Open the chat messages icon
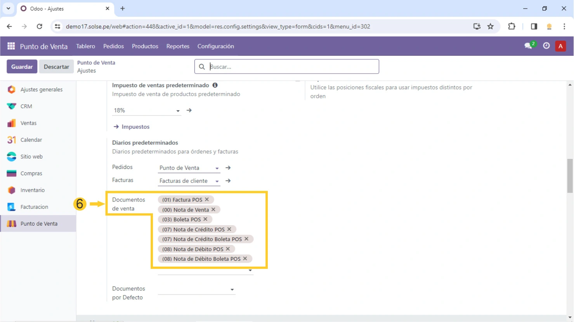This screenshot has height=322, width=574. point(529,46)
